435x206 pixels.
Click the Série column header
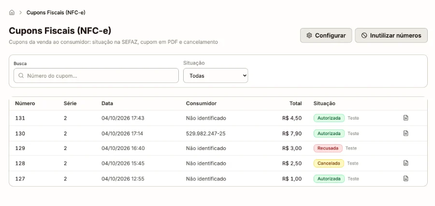[70, 104]
